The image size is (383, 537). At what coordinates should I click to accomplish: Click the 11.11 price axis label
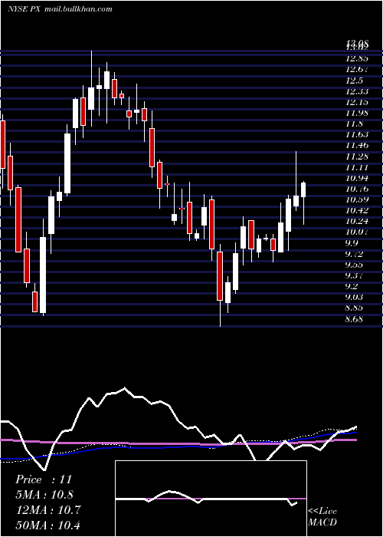click(357, 167)
